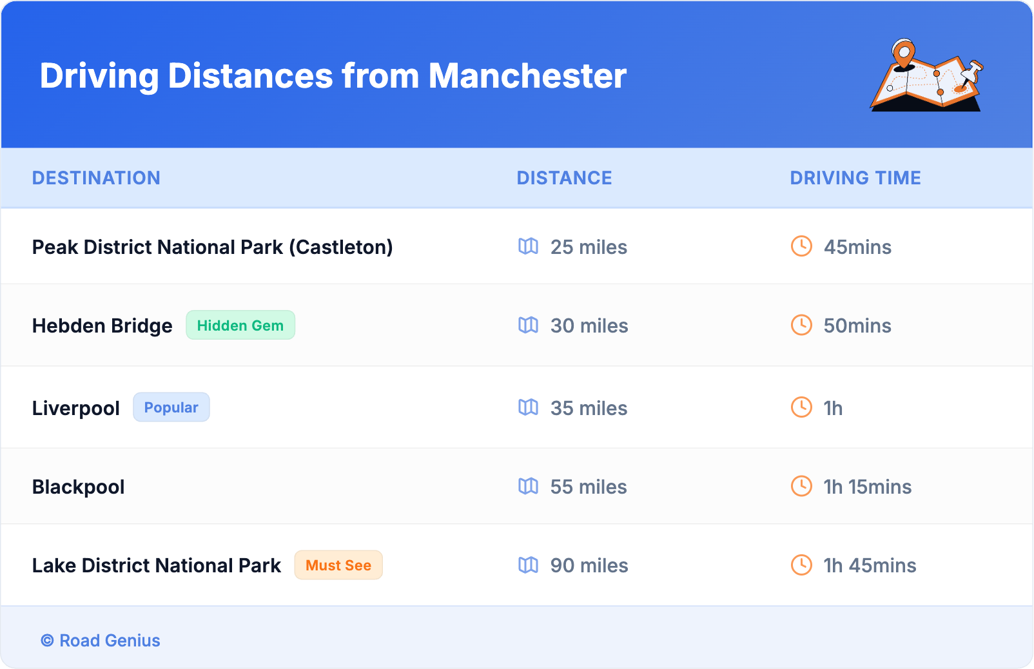Click the map icon beside 25 miles
This screenshot has height=669, width=1034.
[x=528, y=246]
